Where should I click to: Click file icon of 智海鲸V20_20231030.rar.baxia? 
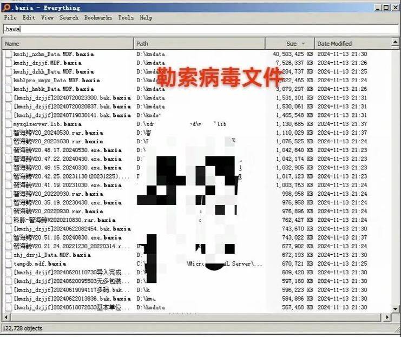pyautogui.click(x=9, y=141)
